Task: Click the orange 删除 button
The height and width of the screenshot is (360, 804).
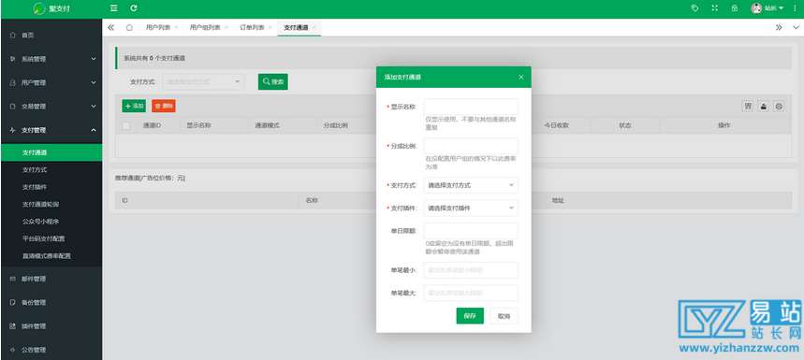Action: pos(164,106)
